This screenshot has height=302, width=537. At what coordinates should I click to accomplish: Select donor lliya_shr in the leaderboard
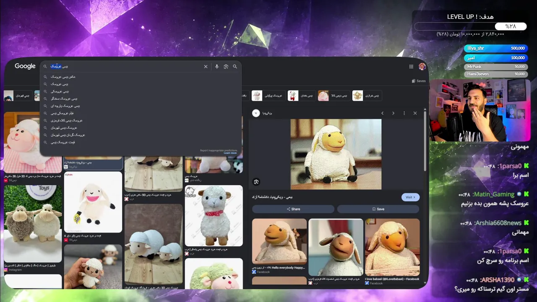(495, 48)
